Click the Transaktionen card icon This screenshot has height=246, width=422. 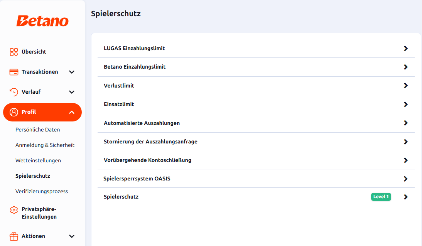14,72
